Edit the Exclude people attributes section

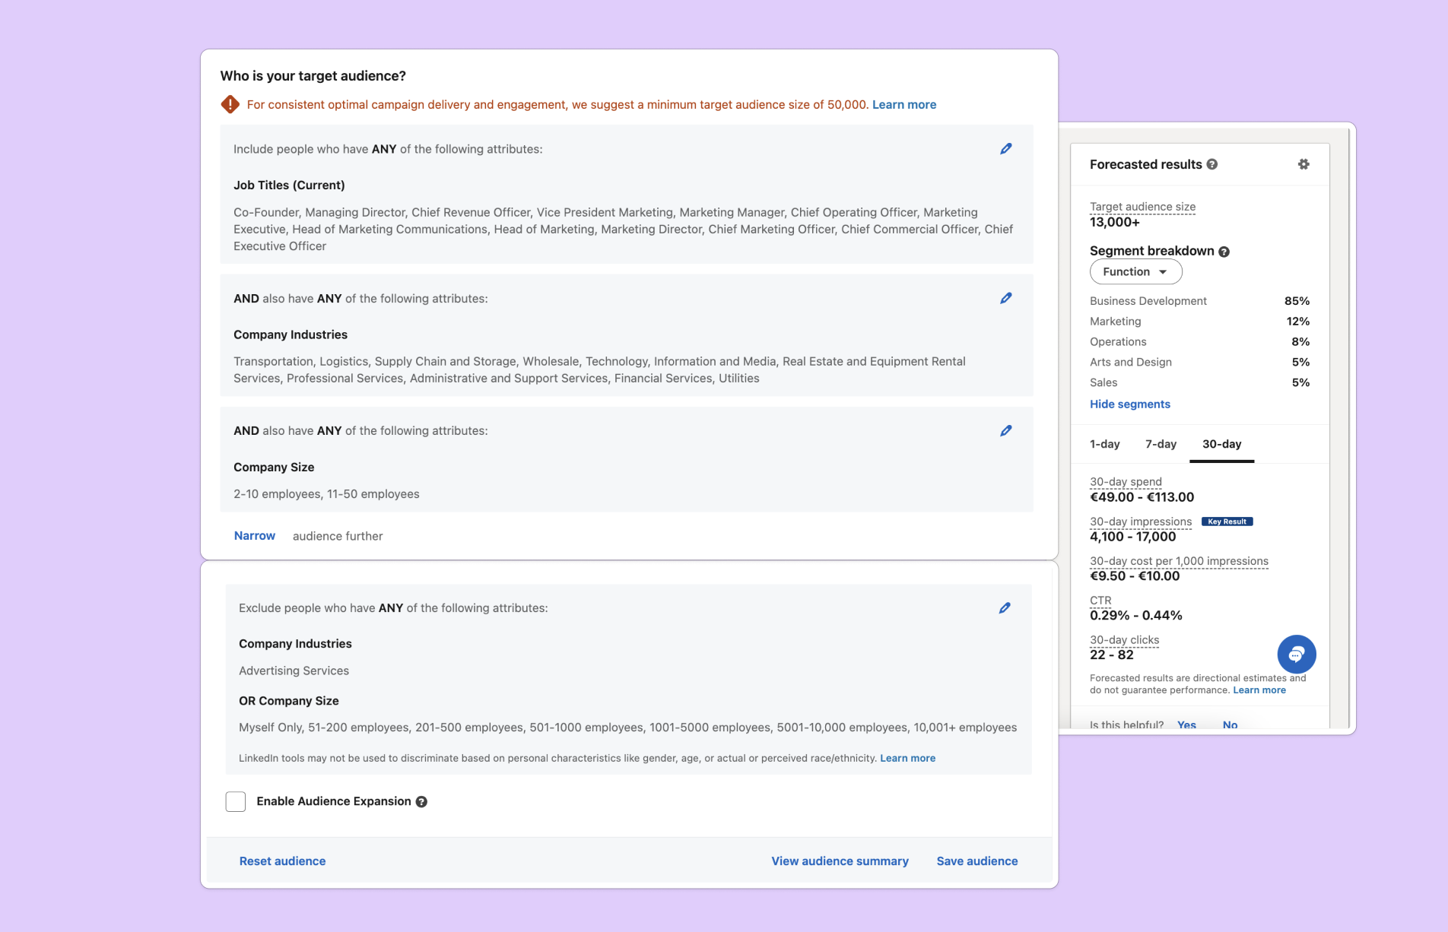[1004, 608]
